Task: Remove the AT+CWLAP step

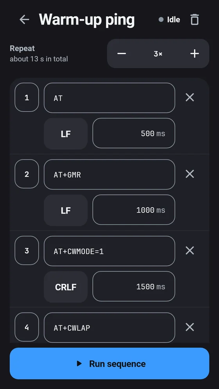Action: coord(190,327)
